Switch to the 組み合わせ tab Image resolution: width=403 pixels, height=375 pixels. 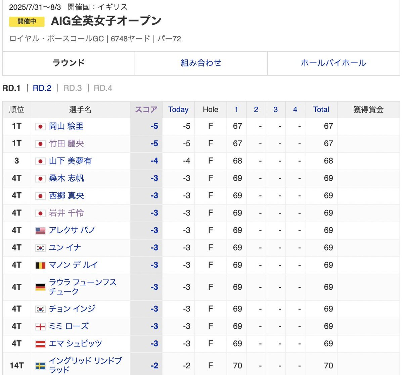pyautogui.click(x=201, y=63)
